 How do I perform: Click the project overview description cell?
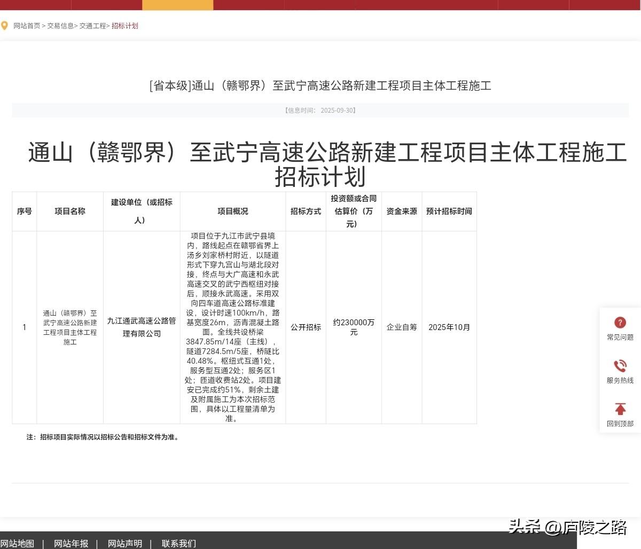(233, 327)
